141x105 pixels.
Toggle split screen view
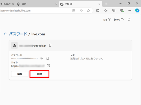[98, 10]
